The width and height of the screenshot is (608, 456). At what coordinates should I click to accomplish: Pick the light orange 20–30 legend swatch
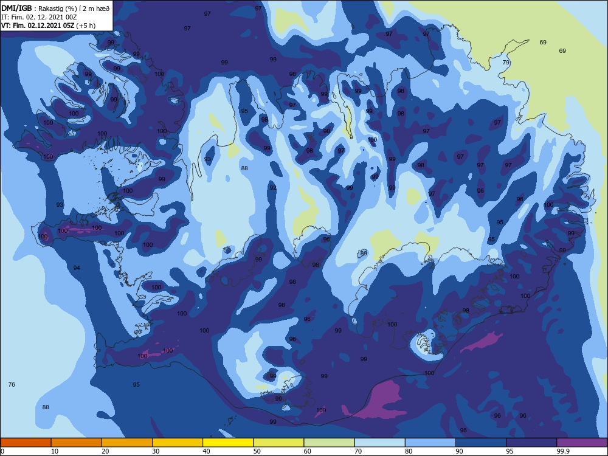point(127,443)
